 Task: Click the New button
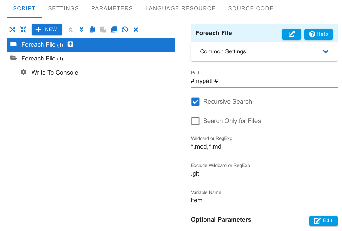[x=47, y=29]
